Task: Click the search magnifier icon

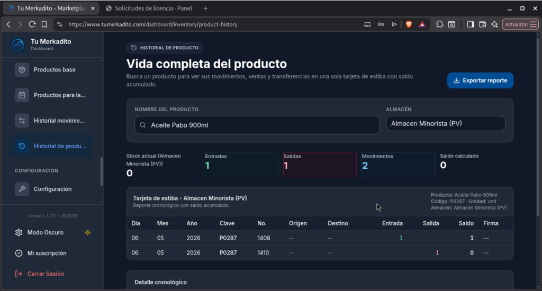Action: pyautogui.click(x=143, y=125)
